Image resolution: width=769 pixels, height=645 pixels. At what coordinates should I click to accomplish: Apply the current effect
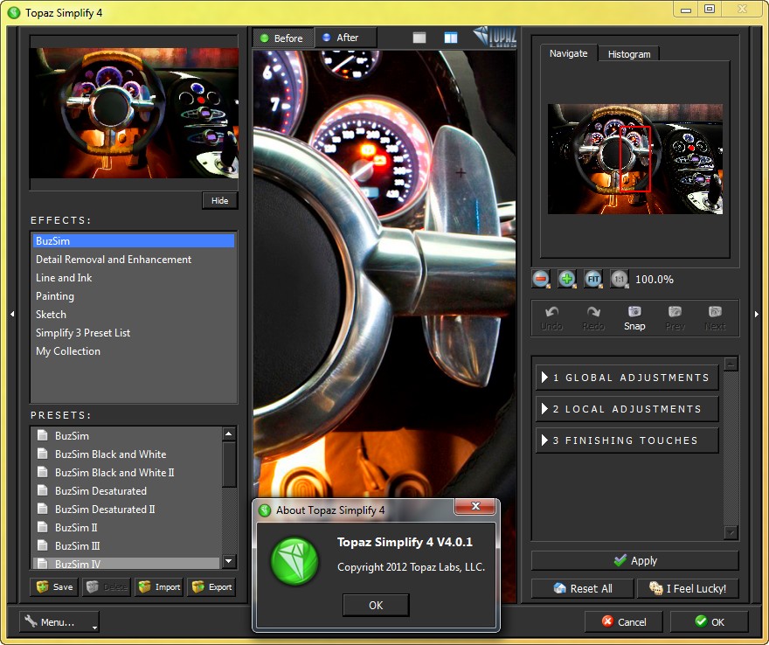pyautogui.click(x=635, y=560)
